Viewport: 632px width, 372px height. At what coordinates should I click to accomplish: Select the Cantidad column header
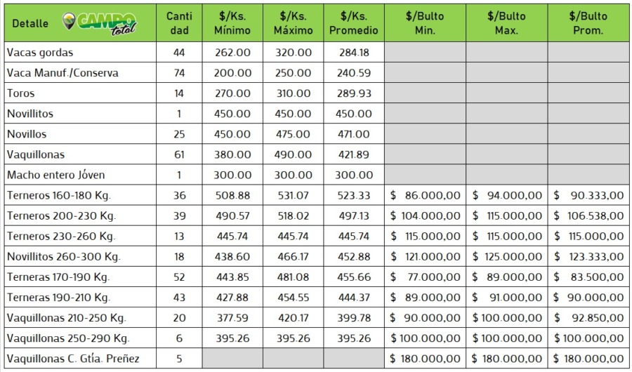(179, 23)
